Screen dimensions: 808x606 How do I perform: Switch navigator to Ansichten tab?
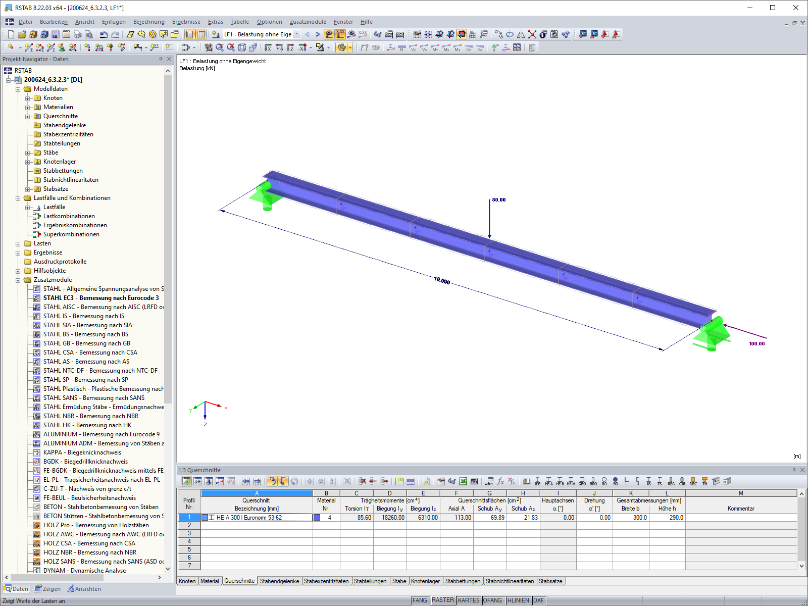(x=84, y=589)
